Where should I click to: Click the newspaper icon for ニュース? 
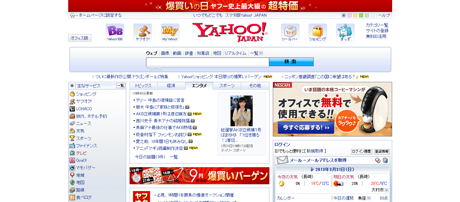pyautogui.click(x=72, y=124)
